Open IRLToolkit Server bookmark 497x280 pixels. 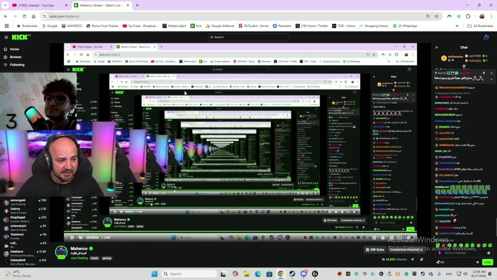pos(254,26)
